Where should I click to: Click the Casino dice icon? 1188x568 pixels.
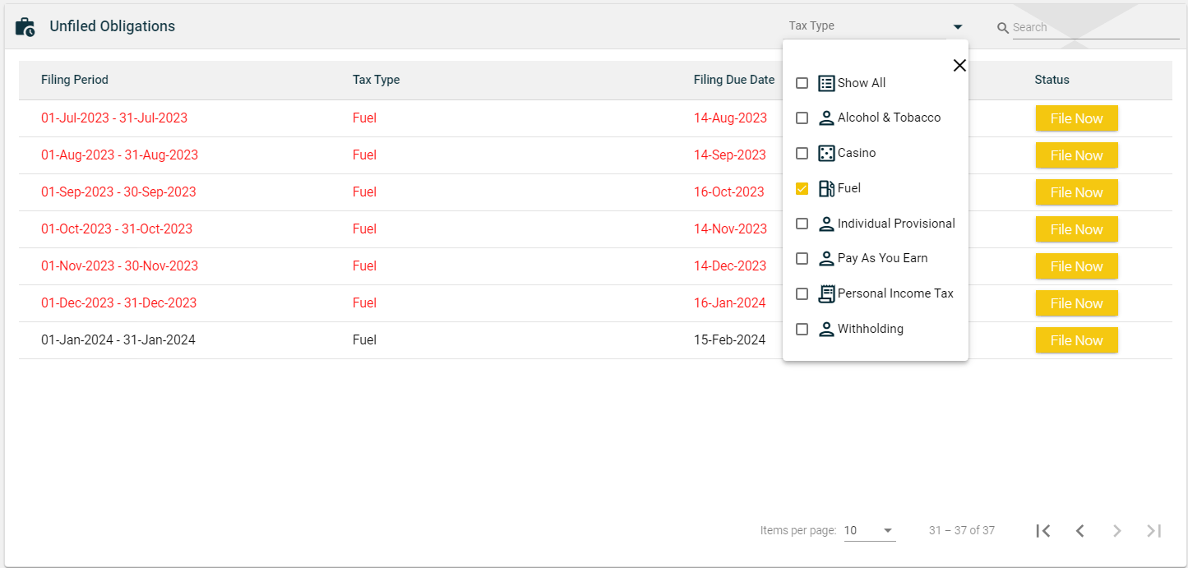coord(826,154)
